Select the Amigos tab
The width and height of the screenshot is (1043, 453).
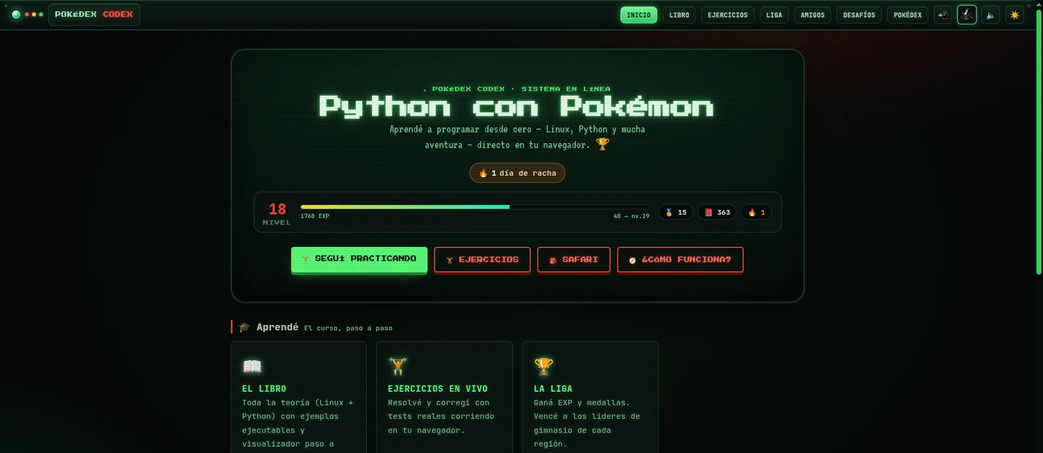(813, 15)
